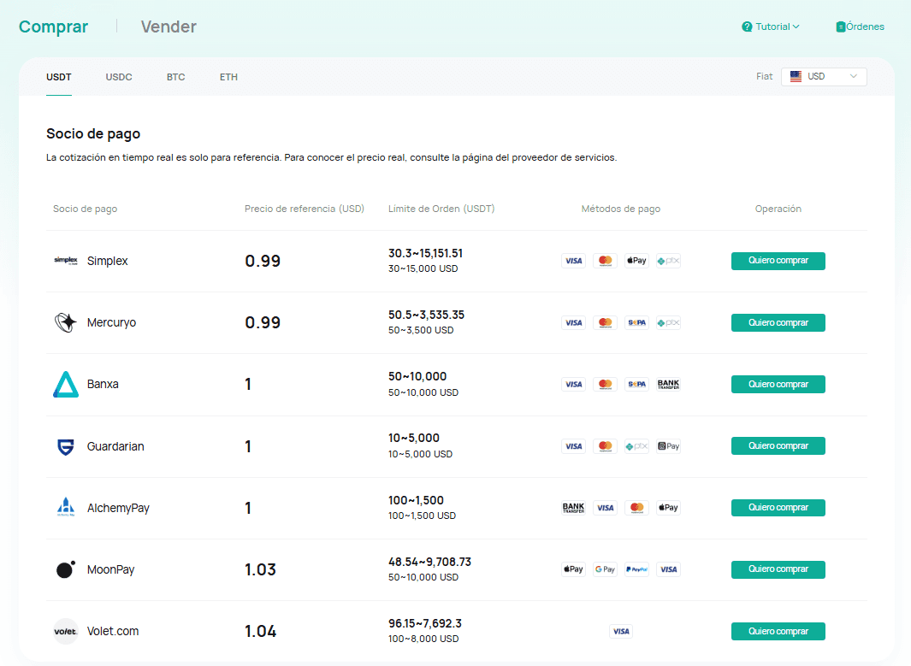Click the Operación column header

point(778,209)
